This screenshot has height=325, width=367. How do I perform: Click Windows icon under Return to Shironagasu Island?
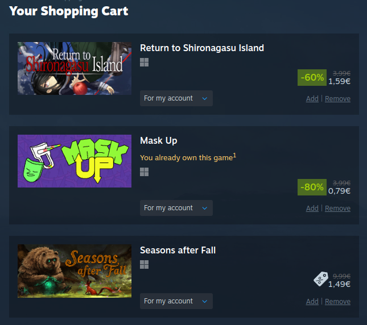(144, 62)
